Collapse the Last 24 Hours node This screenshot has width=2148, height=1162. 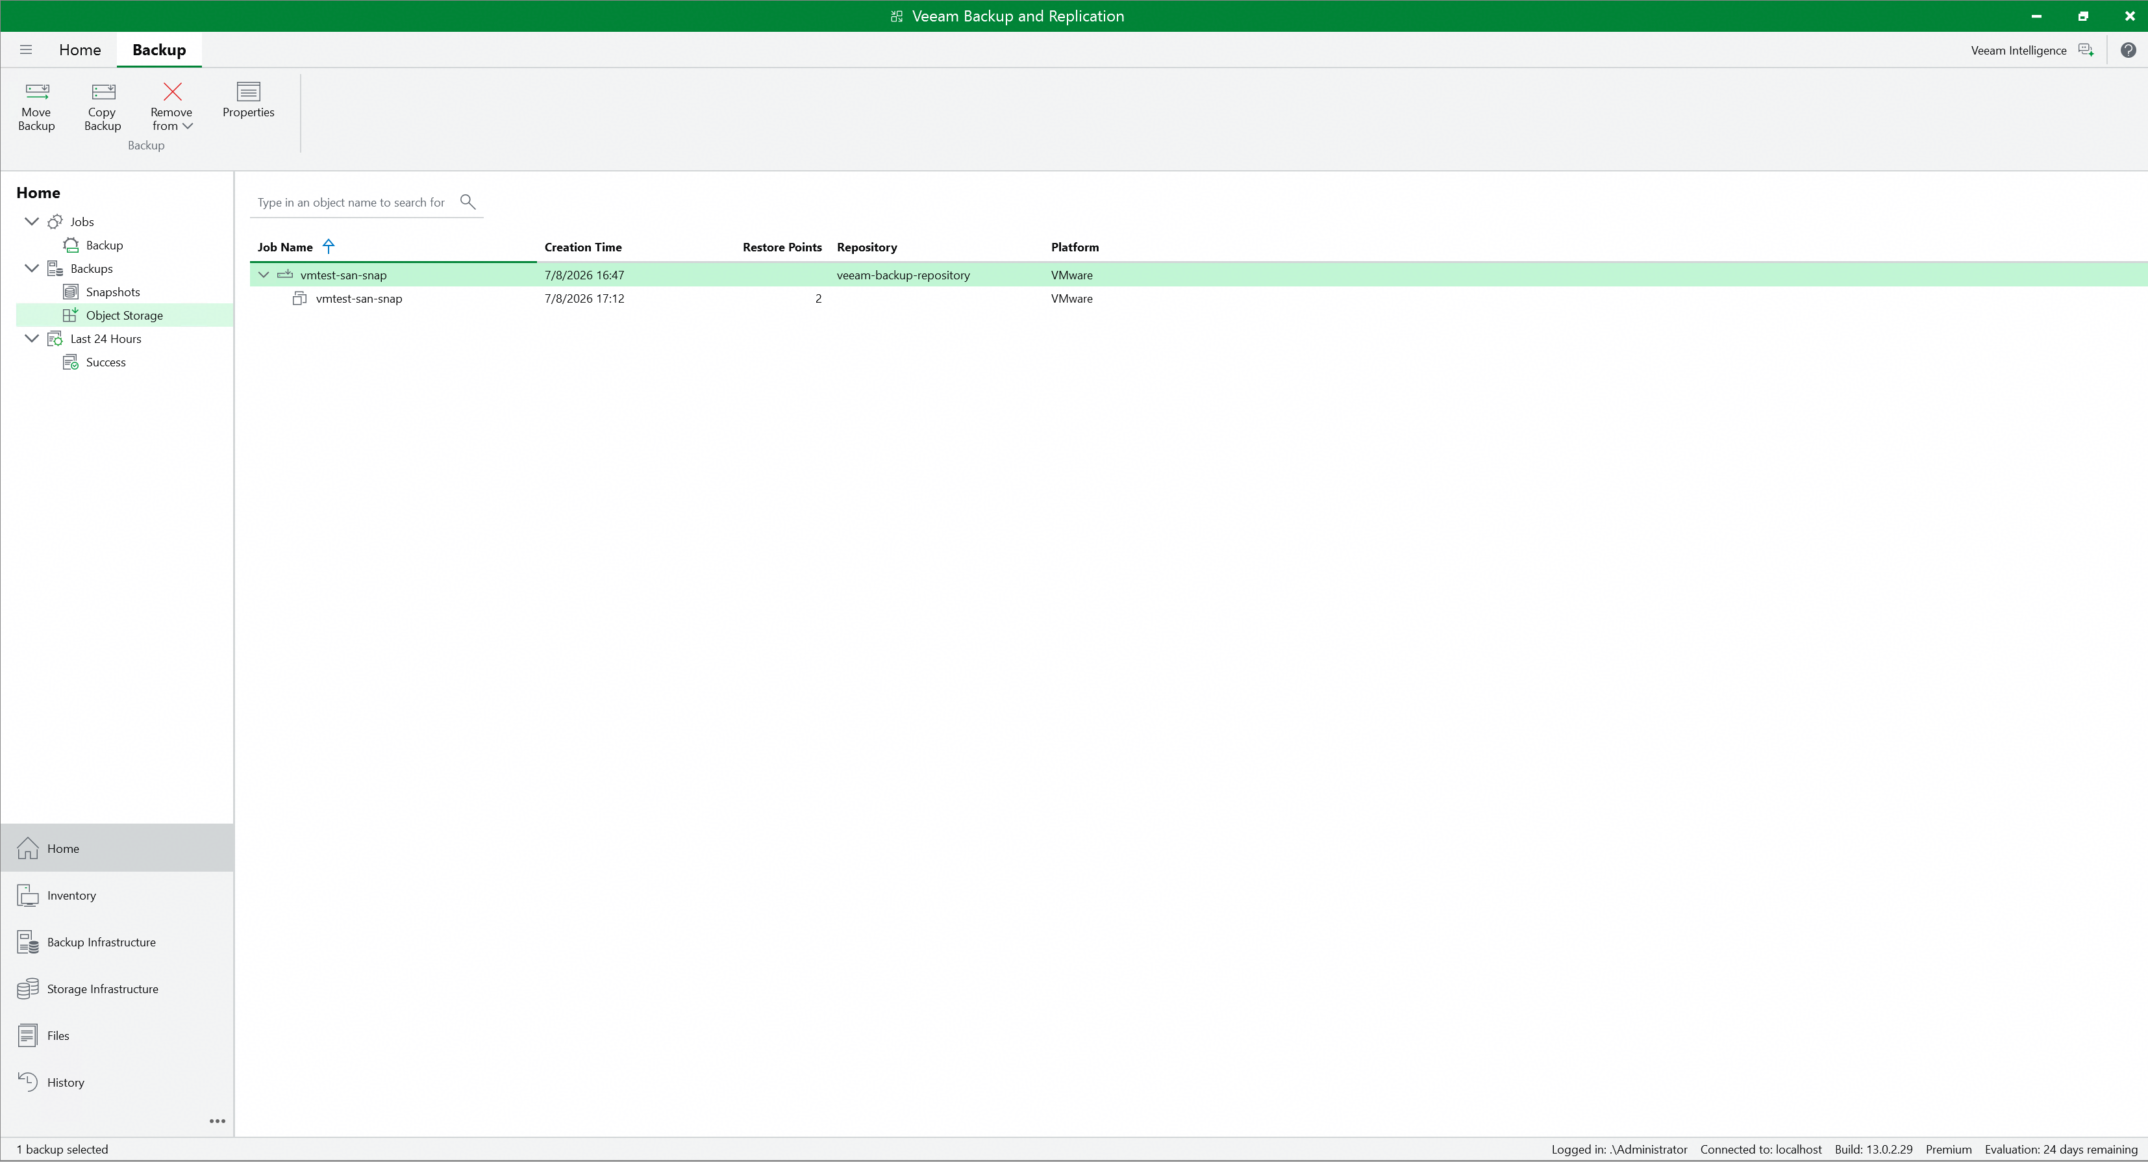(x=32, y=338)
